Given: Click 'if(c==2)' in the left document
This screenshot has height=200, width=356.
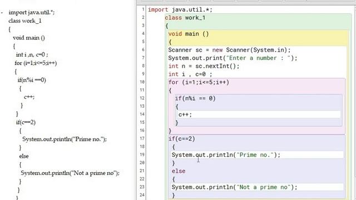Looking at the screenshot, I should 26,122.
